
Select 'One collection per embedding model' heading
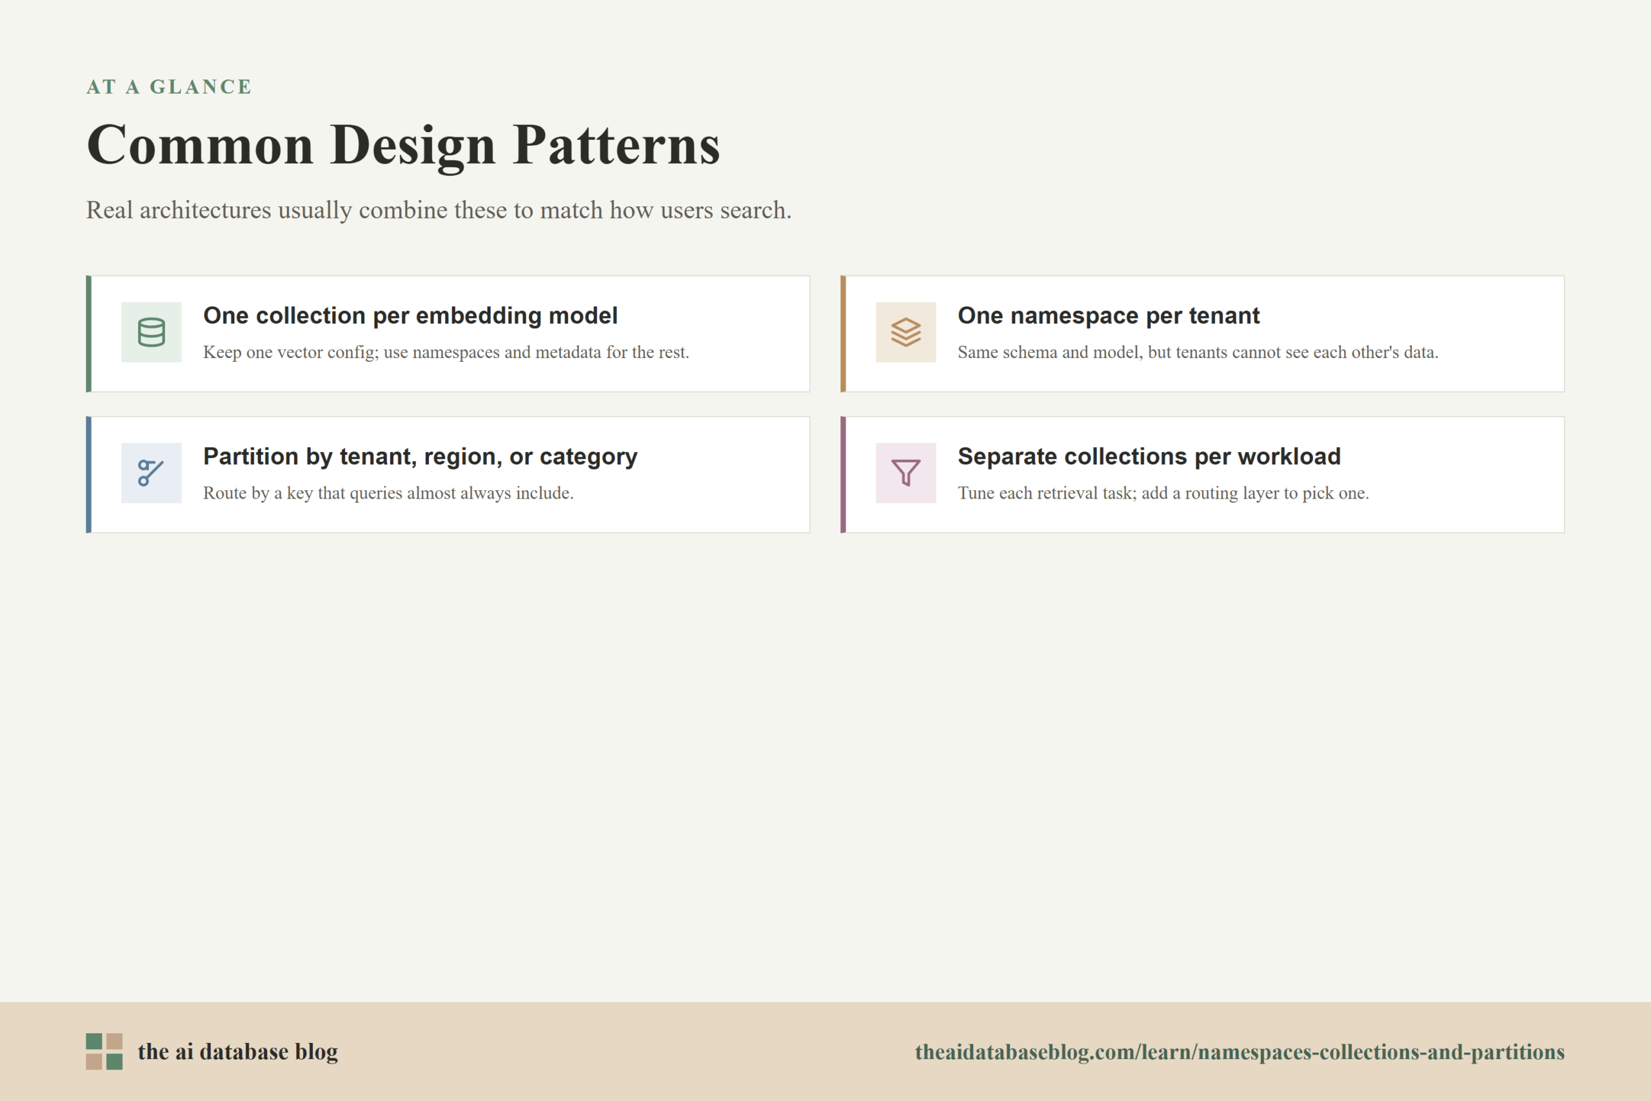[410, 315]
